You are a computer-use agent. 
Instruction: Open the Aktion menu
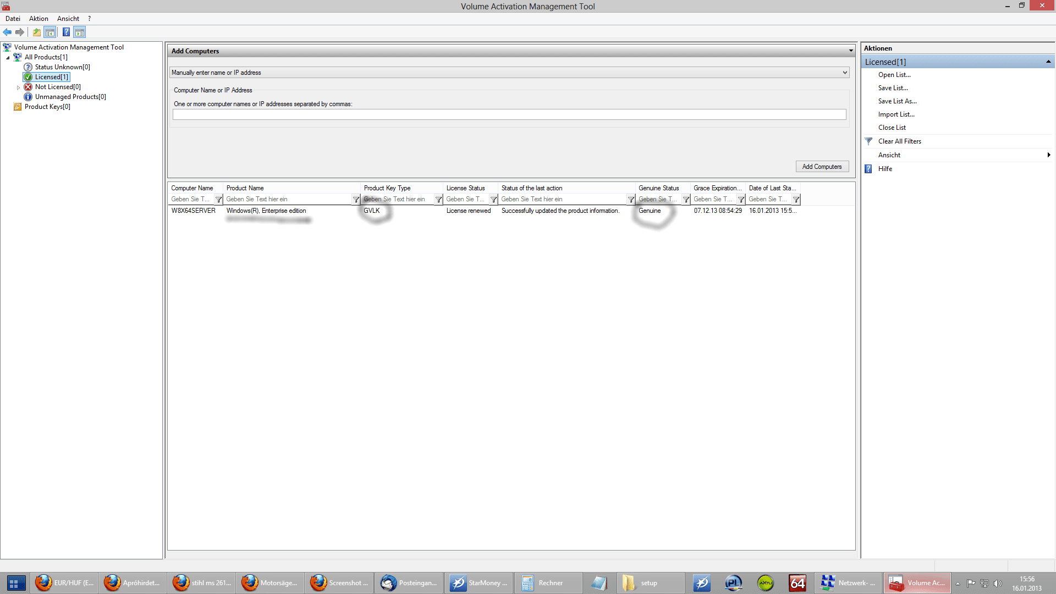[38, 19]
